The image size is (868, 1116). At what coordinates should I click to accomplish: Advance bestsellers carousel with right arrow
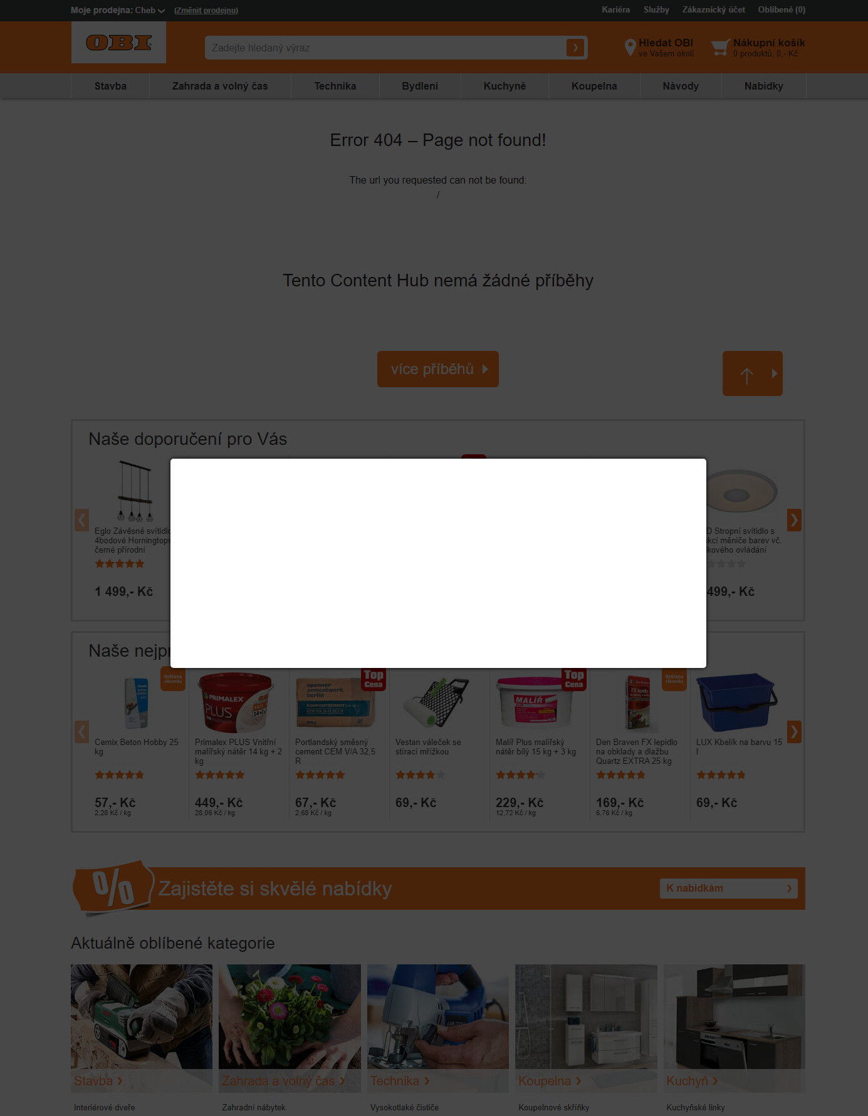tap(794, 731)
